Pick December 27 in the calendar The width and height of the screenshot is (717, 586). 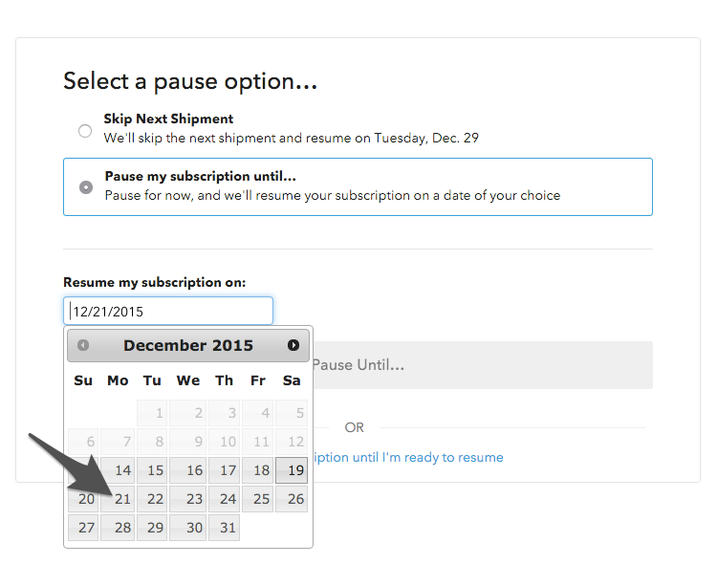(x=83, y=528)
